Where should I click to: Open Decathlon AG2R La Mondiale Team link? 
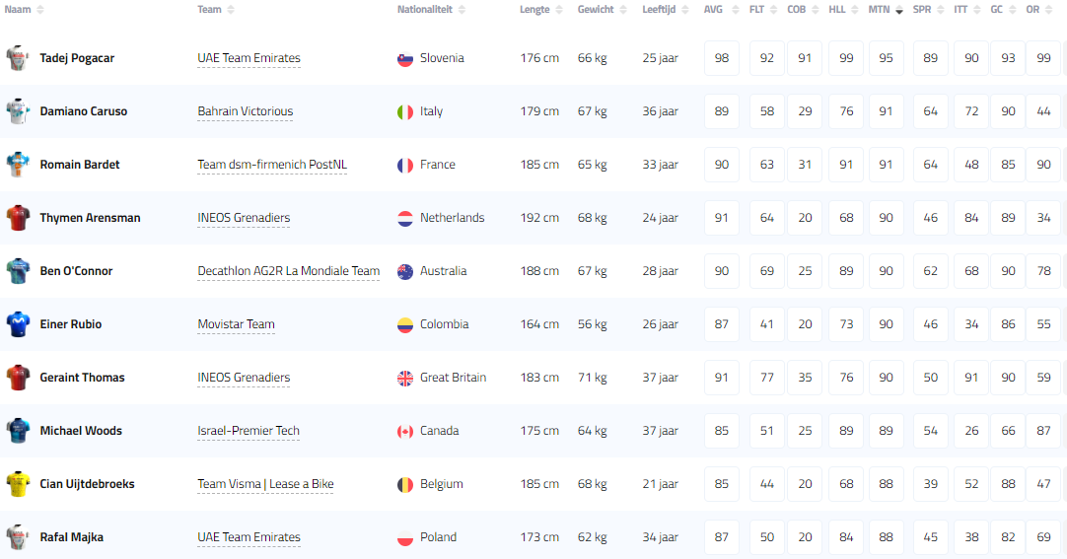pos(288,271)
